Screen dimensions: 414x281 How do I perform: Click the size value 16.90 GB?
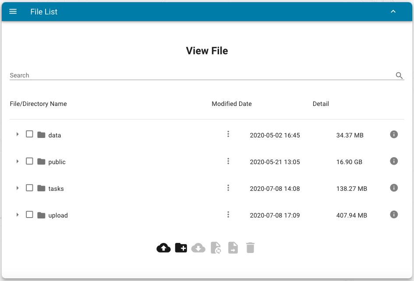click(x=349, y=162)
